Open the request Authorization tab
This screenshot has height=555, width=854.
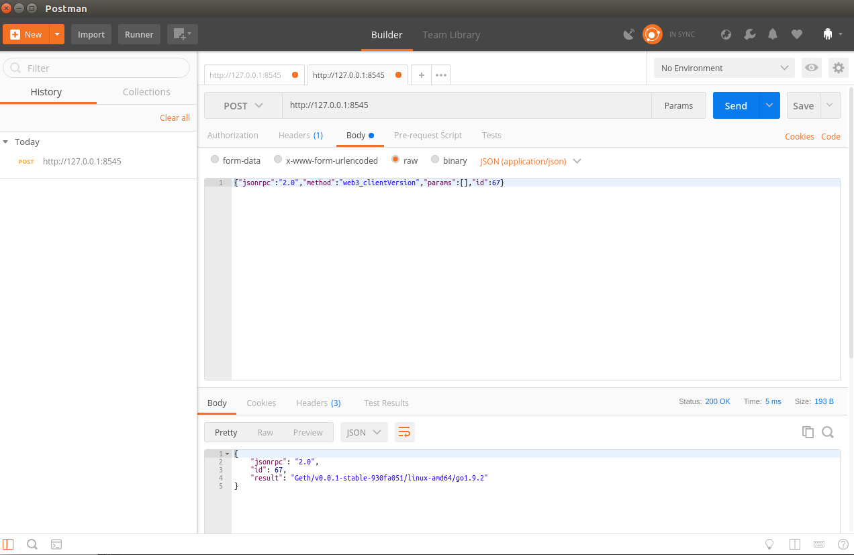click(233, 135)
